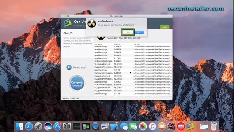The width and height of the screenshot is (234, 132).
Task: Select the SUUpdateAlert.nib row sized 16.27 KB
Action: coord(133,88)
